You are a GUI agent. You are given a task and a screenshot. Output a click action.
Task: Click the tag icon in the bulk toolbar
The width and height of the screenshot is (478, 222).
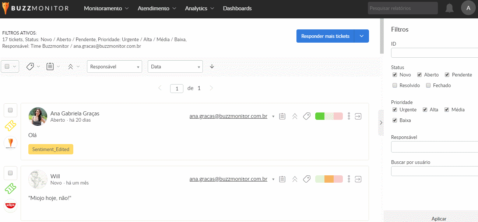[x=30, y=67]
